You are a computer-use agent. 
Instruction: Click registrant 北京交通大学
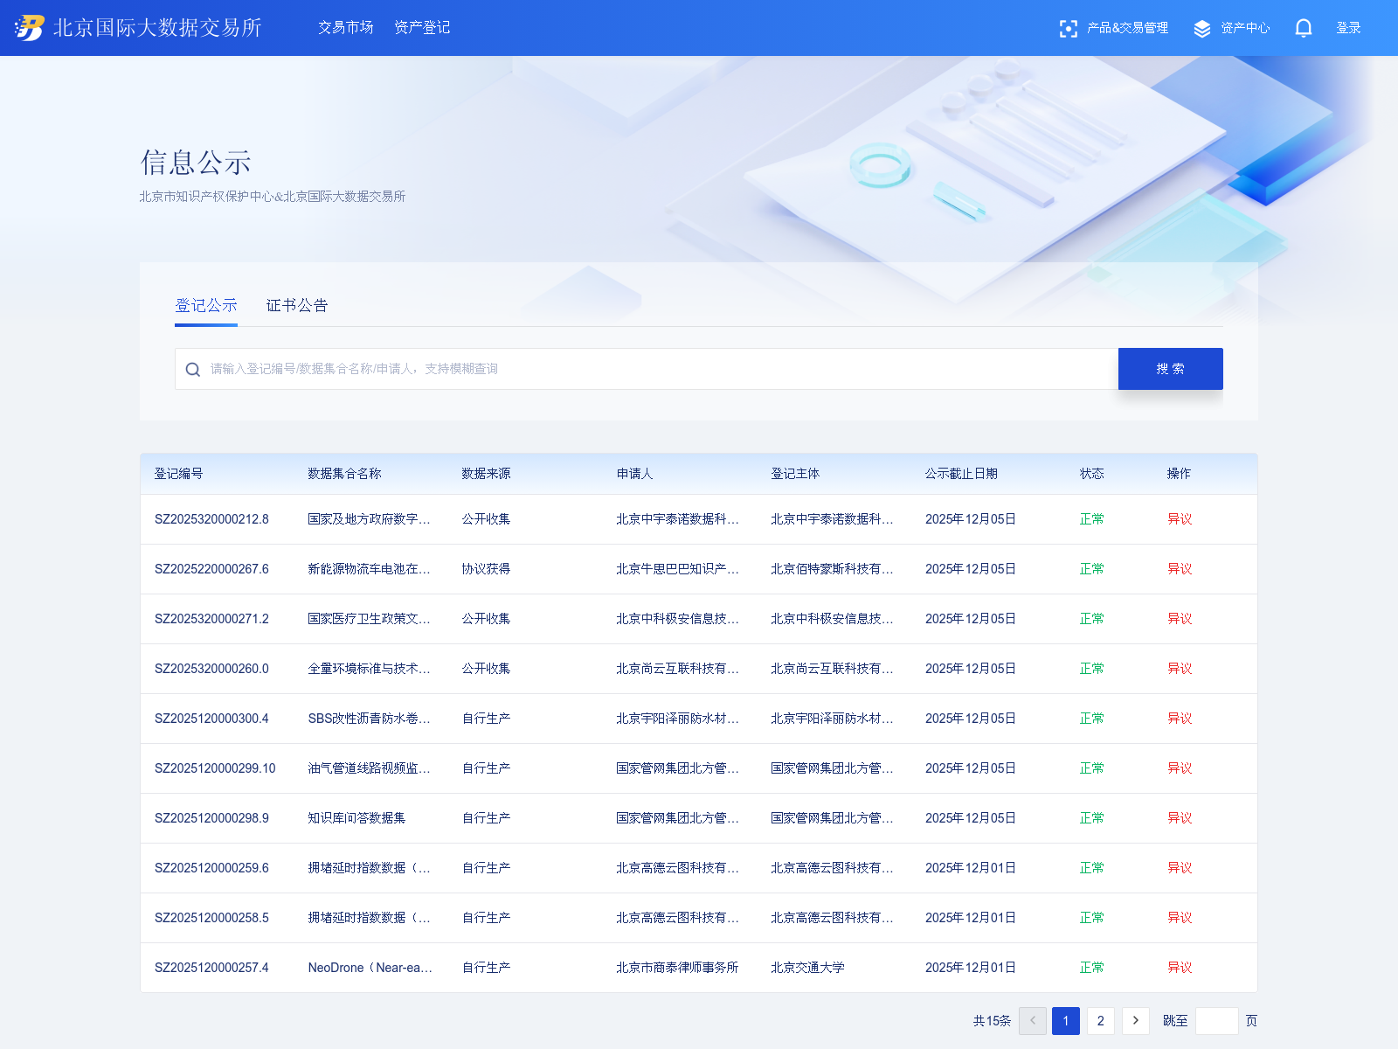point(807,968)
